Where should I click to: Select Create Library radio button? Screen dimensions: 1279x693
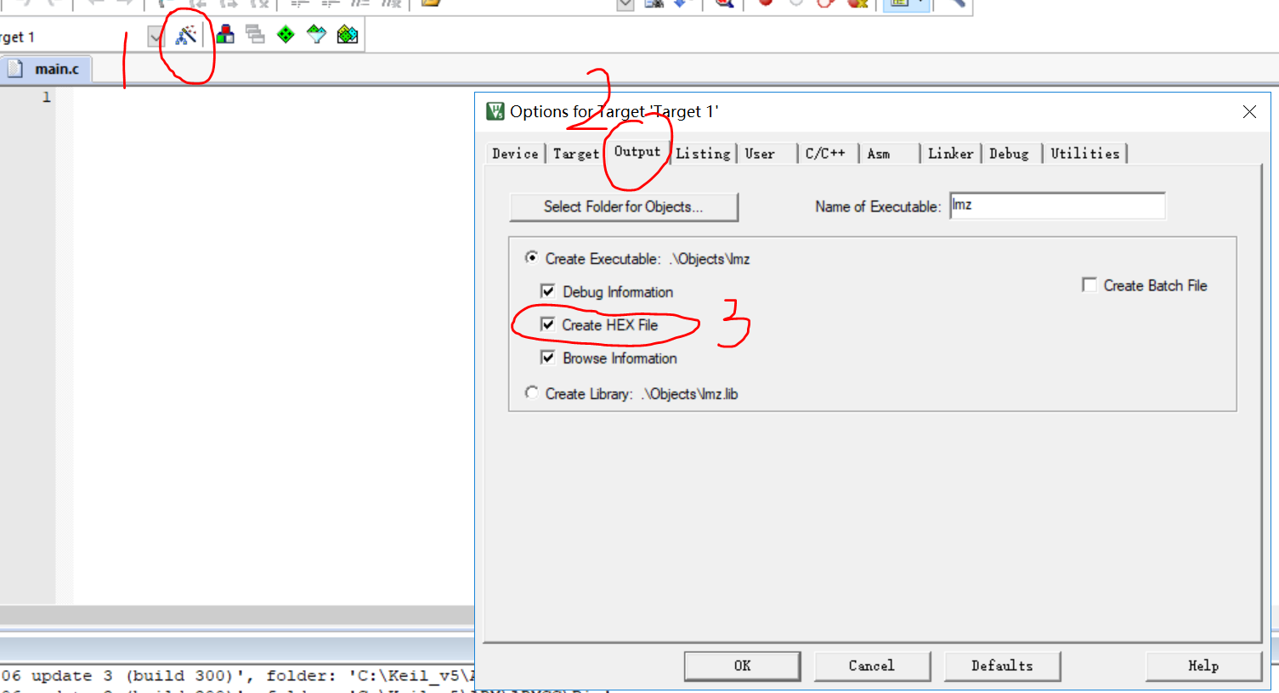tap(531, 392)
